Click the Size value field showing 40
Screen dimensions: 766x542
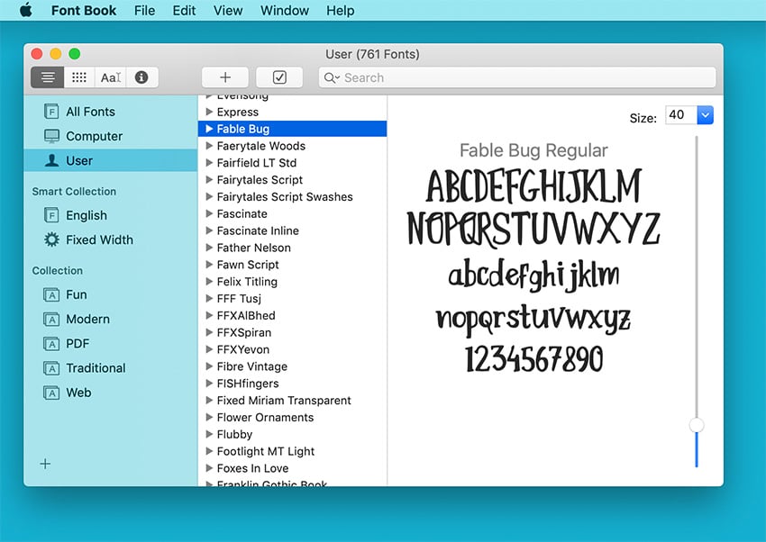(x=681, y=115)
